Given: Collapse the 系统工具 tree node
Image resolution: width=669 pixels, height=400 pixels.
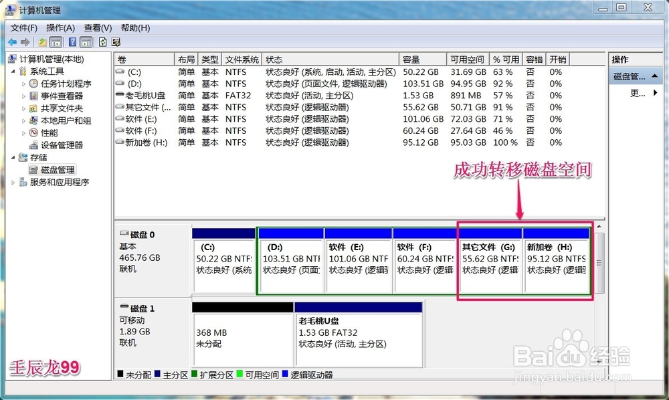Looking at the screenshot, I should point(13,71).
